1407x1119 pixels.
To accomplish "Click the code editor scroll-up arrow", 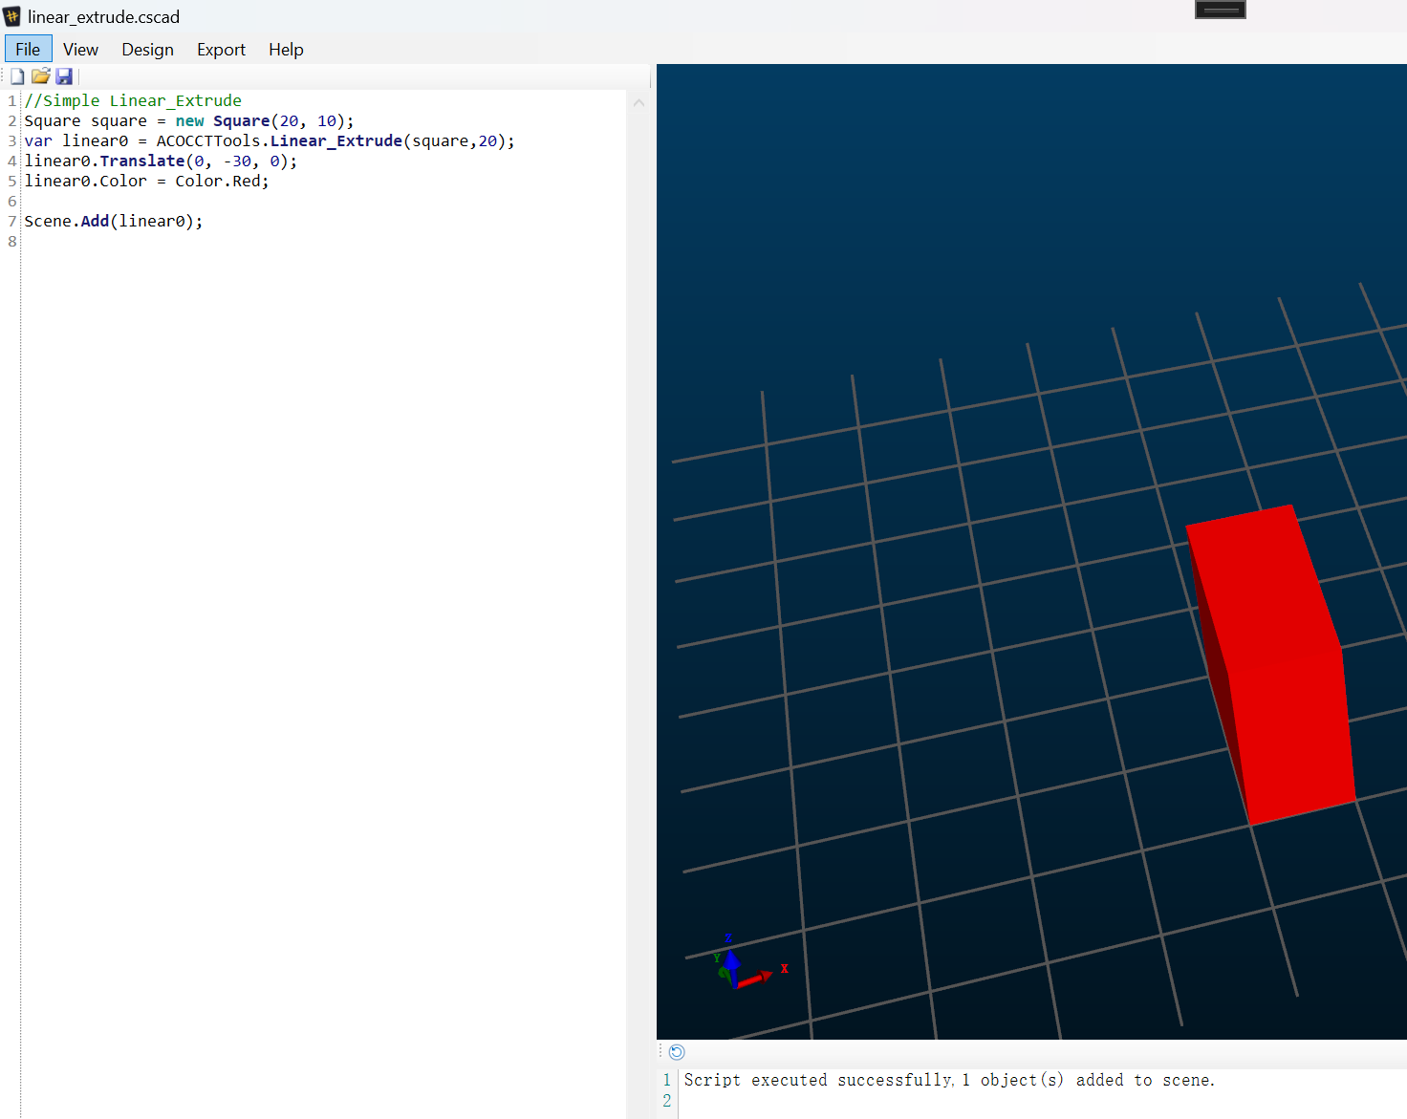I will click(x=639, y=102).
